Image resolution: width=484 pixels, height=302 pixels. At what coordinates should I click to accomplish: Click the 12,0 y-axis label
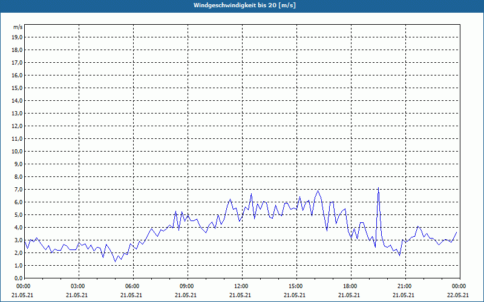16,126
